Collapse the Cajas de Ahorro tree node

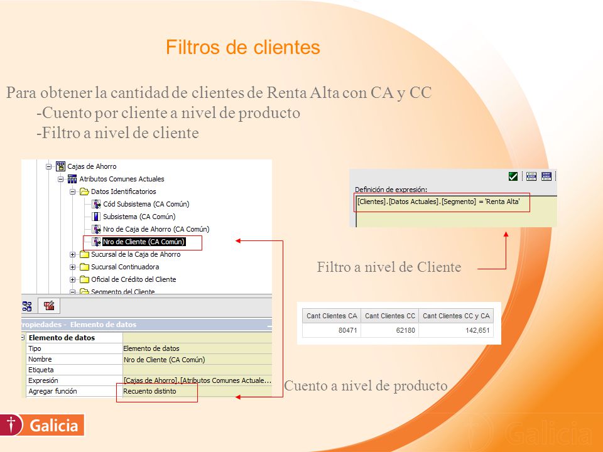(49, 167)
